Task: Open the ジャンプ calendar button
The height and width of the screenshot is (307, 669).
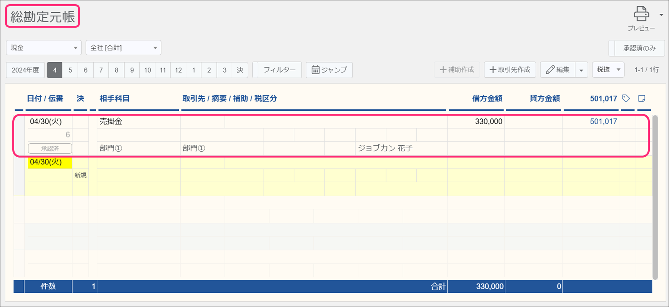Action: pyautogui.click(x=329, y=70)
